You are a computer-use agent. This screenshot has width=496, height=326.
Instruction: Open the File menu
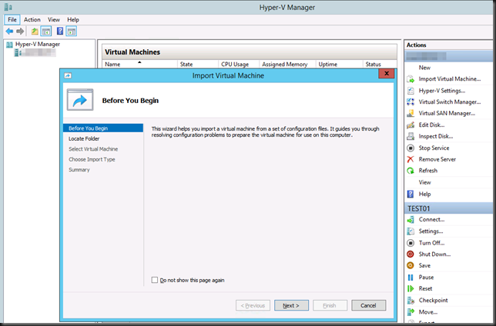12,19
